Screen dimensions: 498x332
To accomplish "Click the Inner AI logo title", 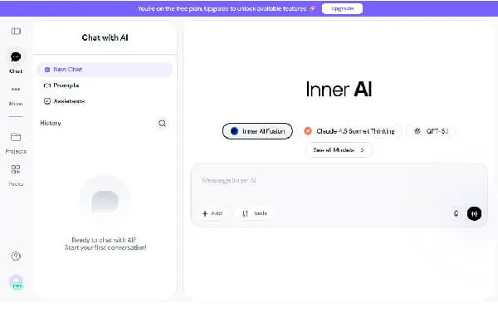I will [x=339, y=90].
